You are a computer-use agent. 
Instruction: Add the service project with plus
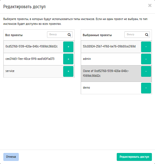coord(68,71)
